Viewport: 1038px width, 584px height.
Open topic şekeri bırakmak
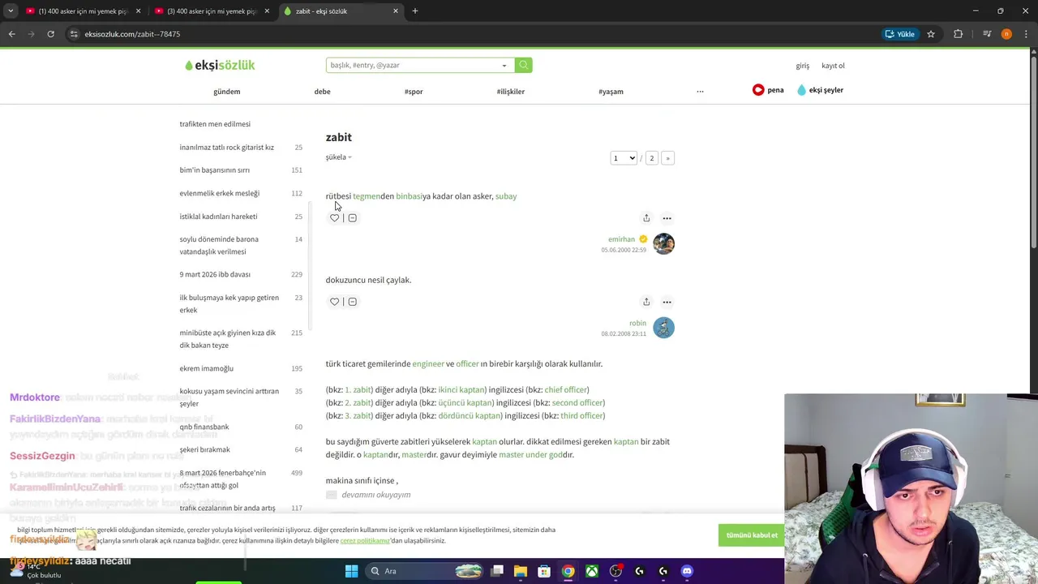[204, 450]
